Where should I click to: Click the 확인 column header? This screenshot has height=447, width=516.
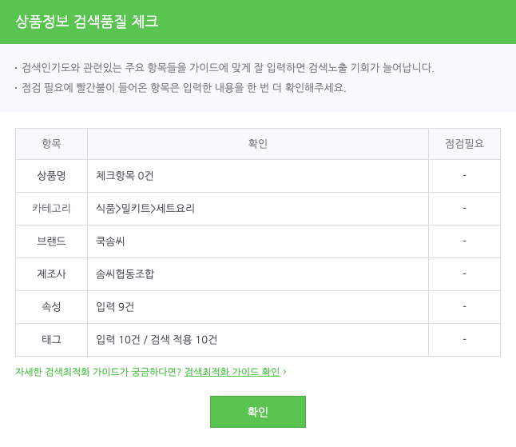pos(257,144)
